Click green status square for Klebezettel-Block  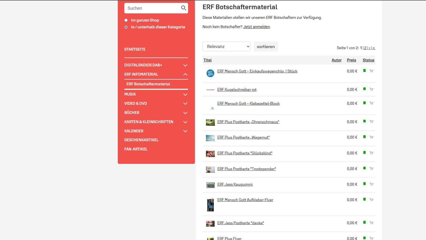[x=364, y=103]
